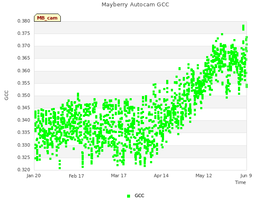Click the GCC y-axis title
272x204 pixels.
pos(6,95)
